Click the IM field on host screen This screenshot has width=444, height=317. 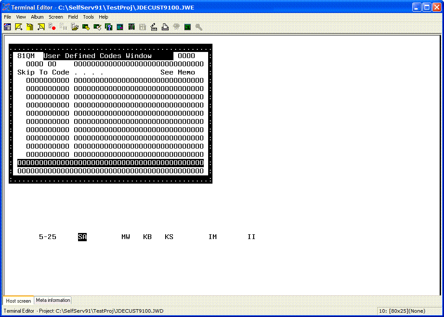click(x=212, y=237)
